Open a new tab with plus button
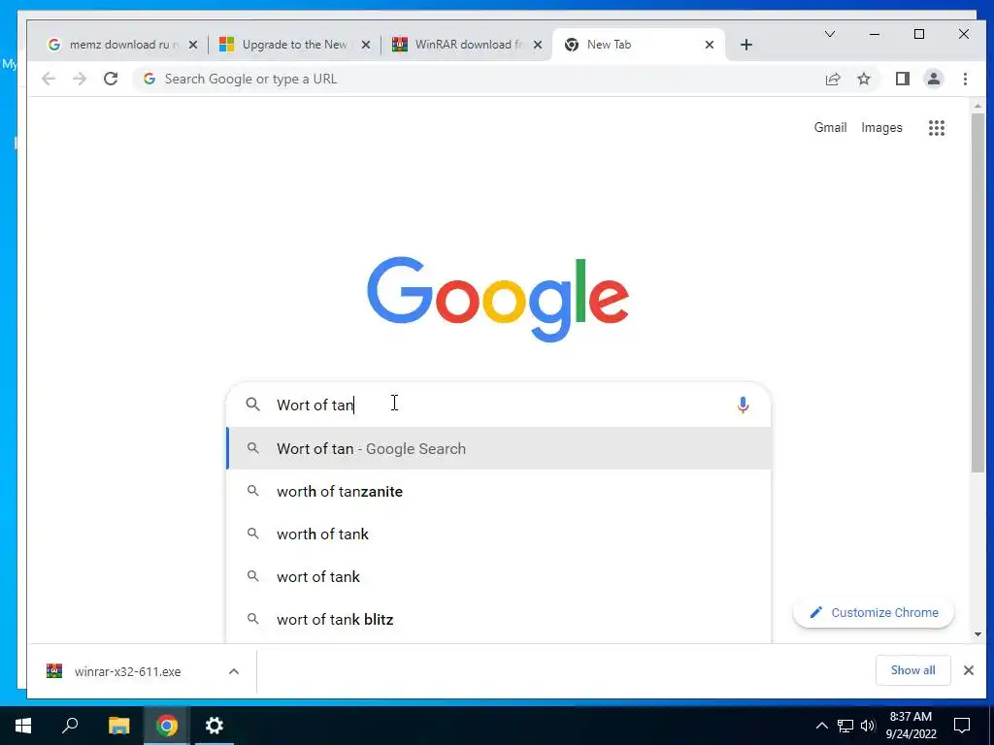This screenshot has height=745, width=994. 746,45
